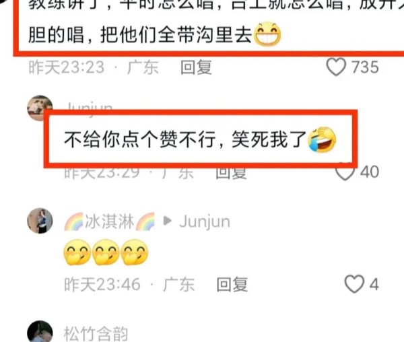Open Junjun's profile avatar
Screen dimensions: 404x342
40,108
